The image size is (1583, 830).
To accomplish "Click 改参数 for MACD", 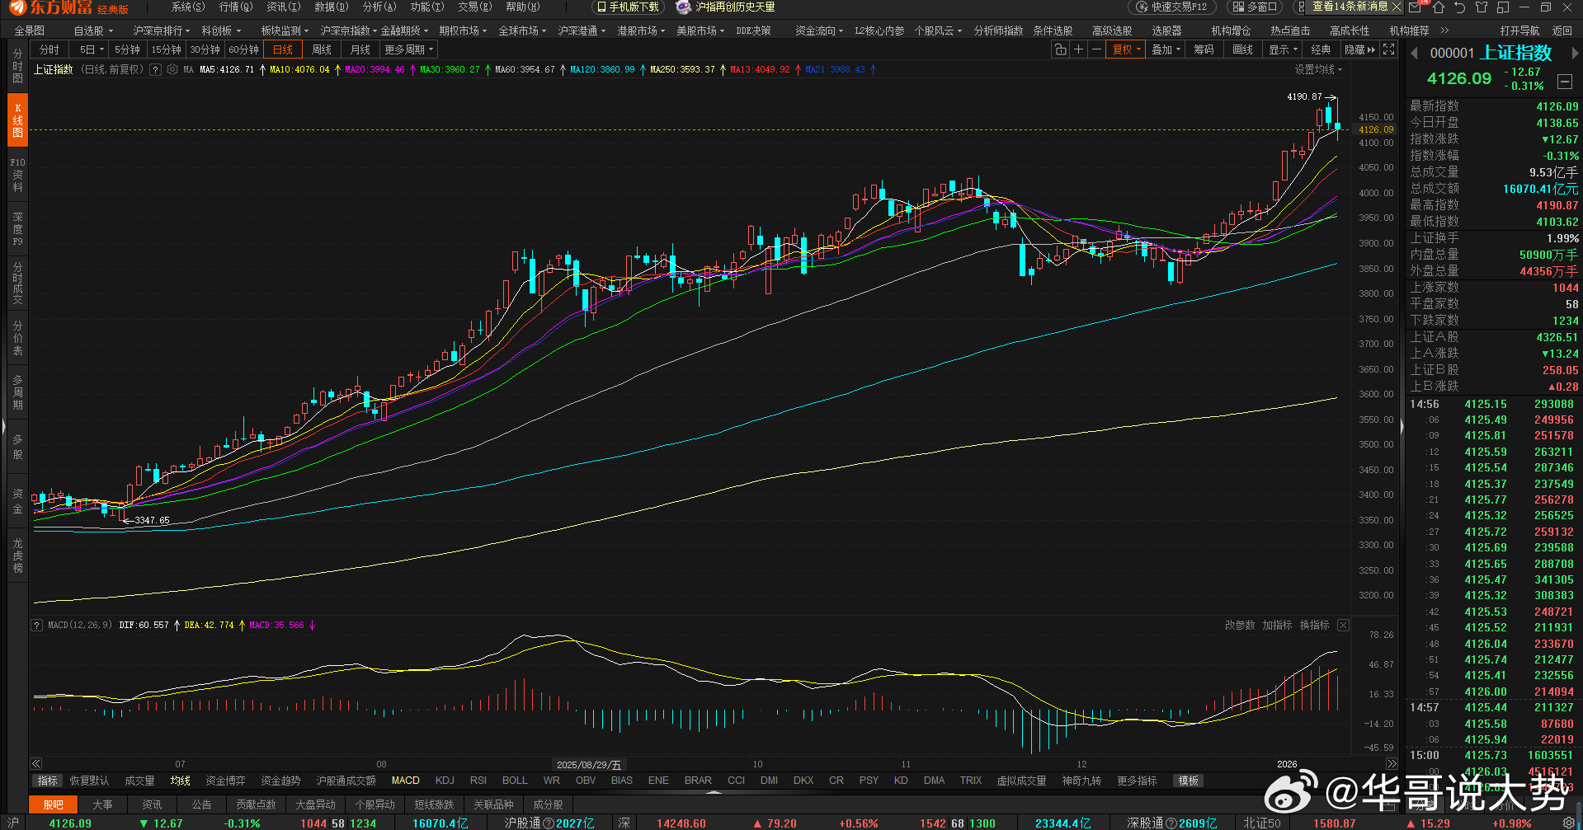I will click(x=1240, y=626).
